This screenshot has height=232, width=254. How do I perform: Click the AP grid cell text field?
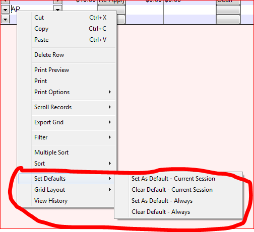(x=32, y=10)
